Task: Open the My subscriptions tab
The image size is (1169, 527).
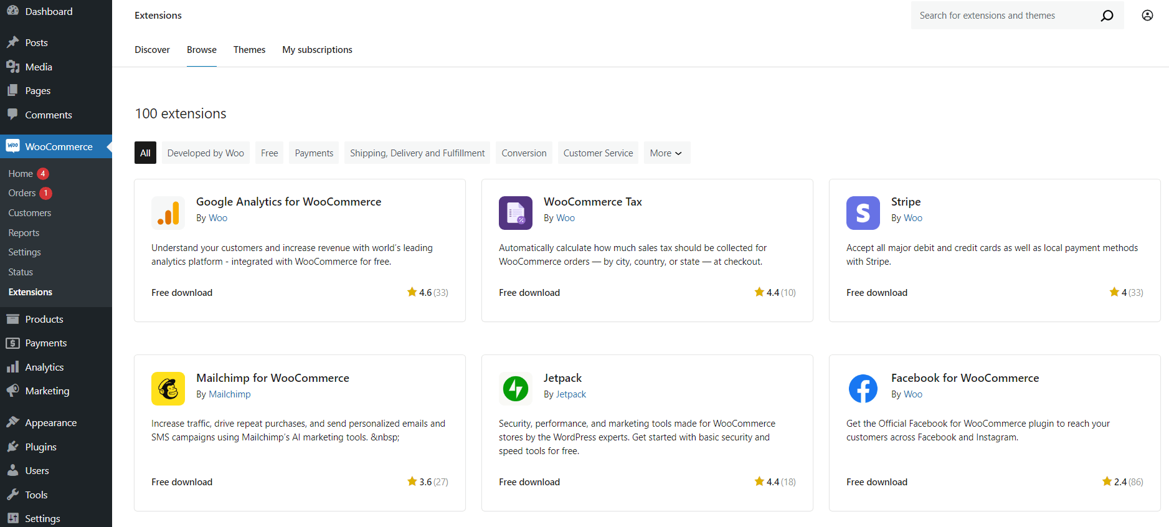Action: coord(317,50)
